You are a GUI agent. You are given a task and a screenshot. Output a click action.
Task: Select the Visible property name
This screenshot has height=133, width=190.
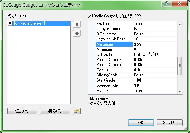(x=103, y=90)
